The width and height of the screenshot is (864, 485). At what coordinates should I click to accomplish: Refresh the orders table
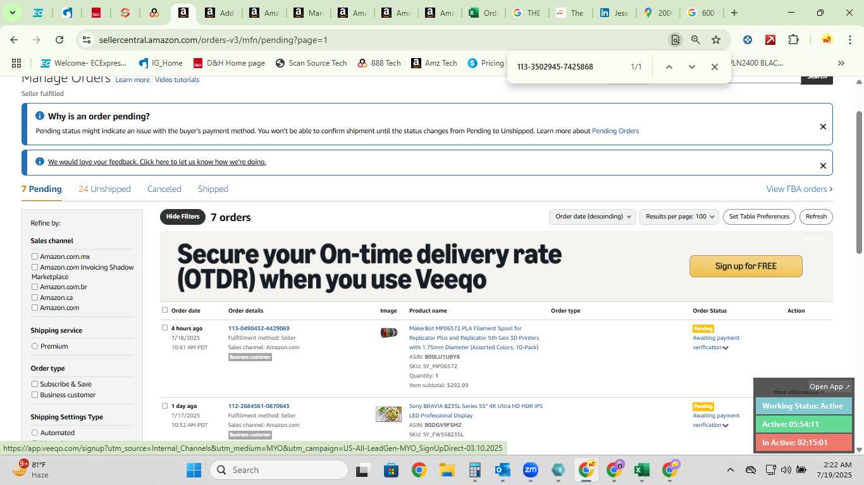pos(816,217)
